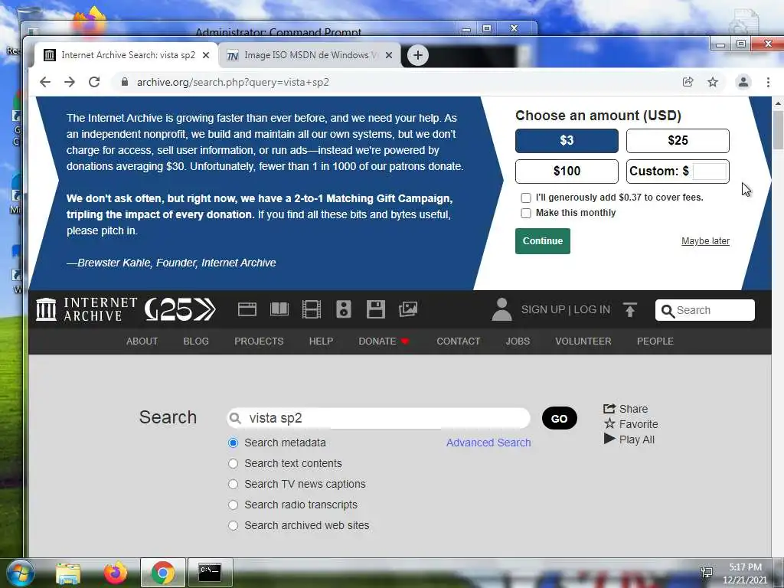The width and height of the screenshot is (784, 588).
Task: Choose the $100 donation amount
Action: [x=567, y=171]
